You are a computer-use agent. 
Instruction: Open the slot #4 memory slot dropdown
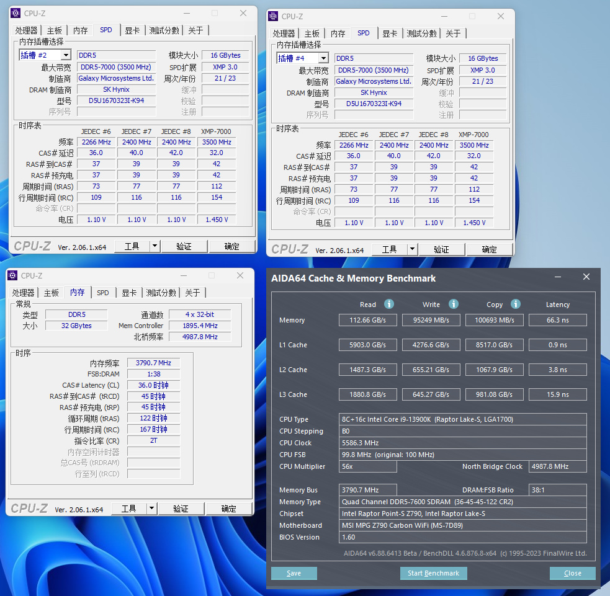(324, 58)
